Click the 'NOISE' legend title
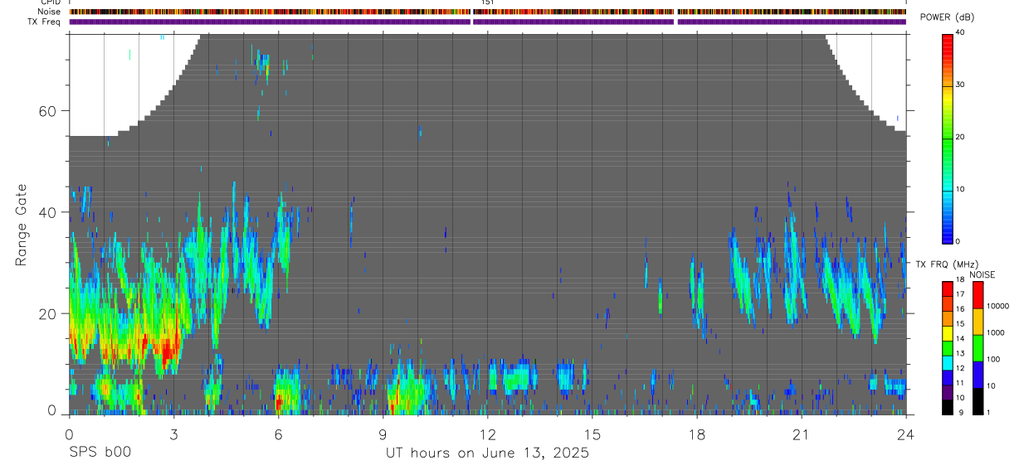This screenshot has height=470, width=1019. tap(982, 275)
